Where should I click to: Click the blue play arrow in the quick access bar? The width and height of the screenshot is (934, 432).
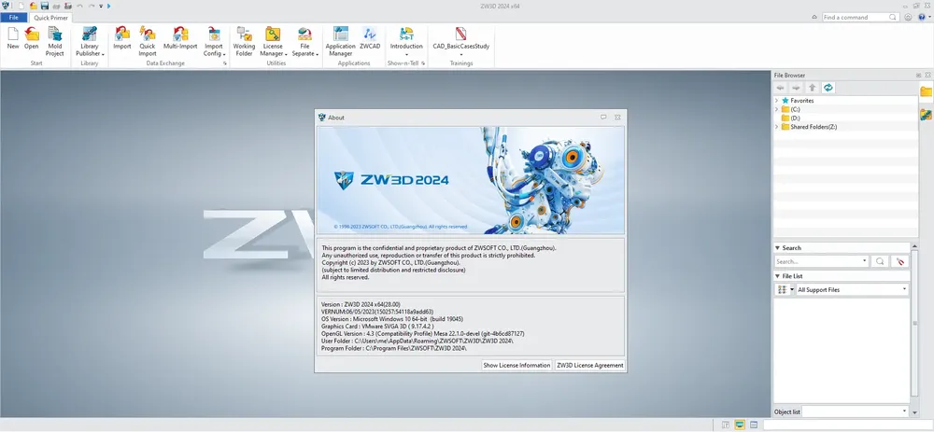click(108, 6)
